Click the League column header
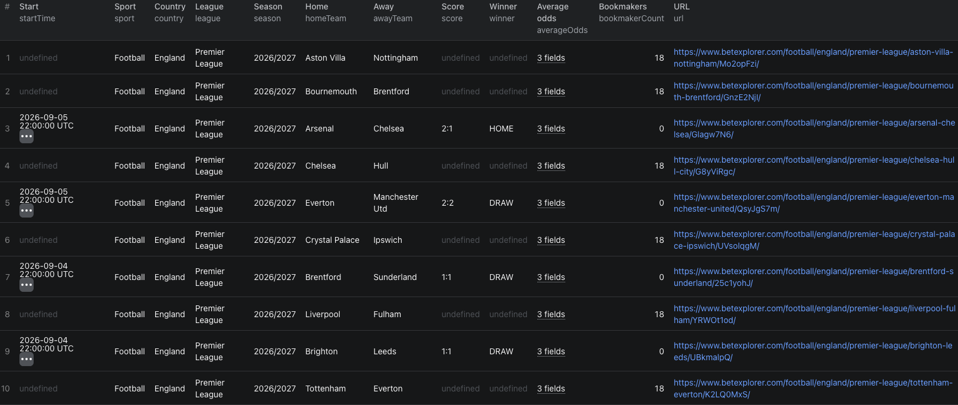Image resolution: width=958 pixels, height=405 pixels. coord(209,6)
